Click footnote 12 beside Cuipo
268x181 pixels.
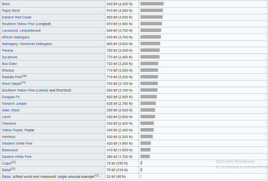[13, 162]
